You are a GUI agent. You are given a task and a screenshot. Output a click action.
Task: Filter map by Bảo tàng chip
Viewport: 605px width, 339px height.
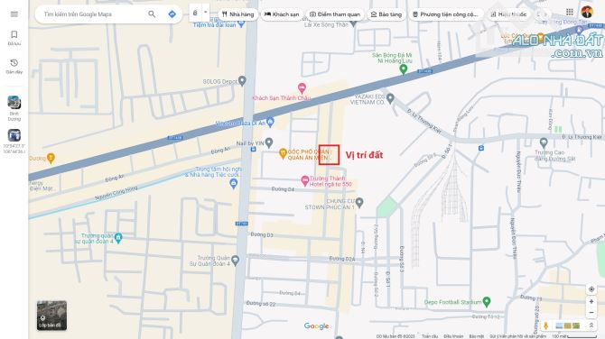(386, 14)
